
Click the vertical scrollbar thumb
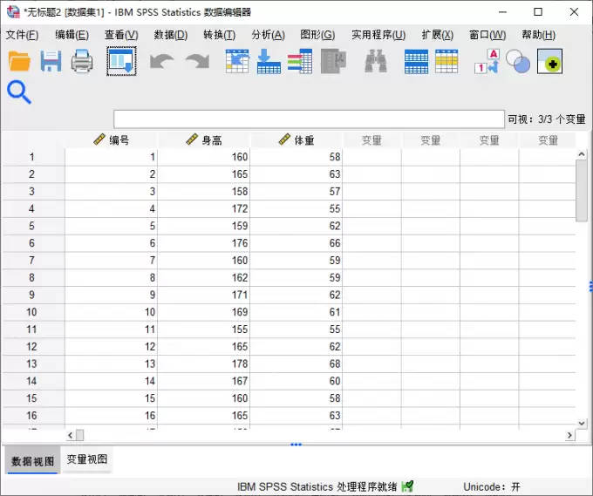click(x=582, y=191)
